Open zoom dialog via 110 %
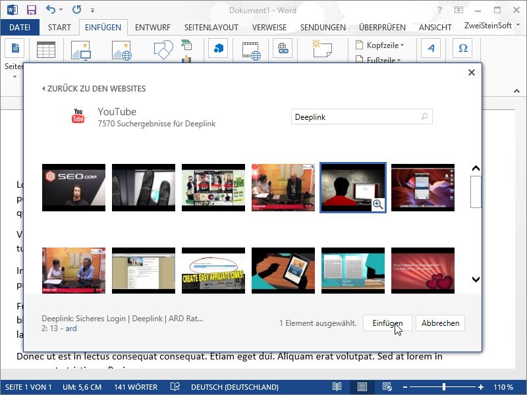The image size is (527, 395). pos(503,387)
